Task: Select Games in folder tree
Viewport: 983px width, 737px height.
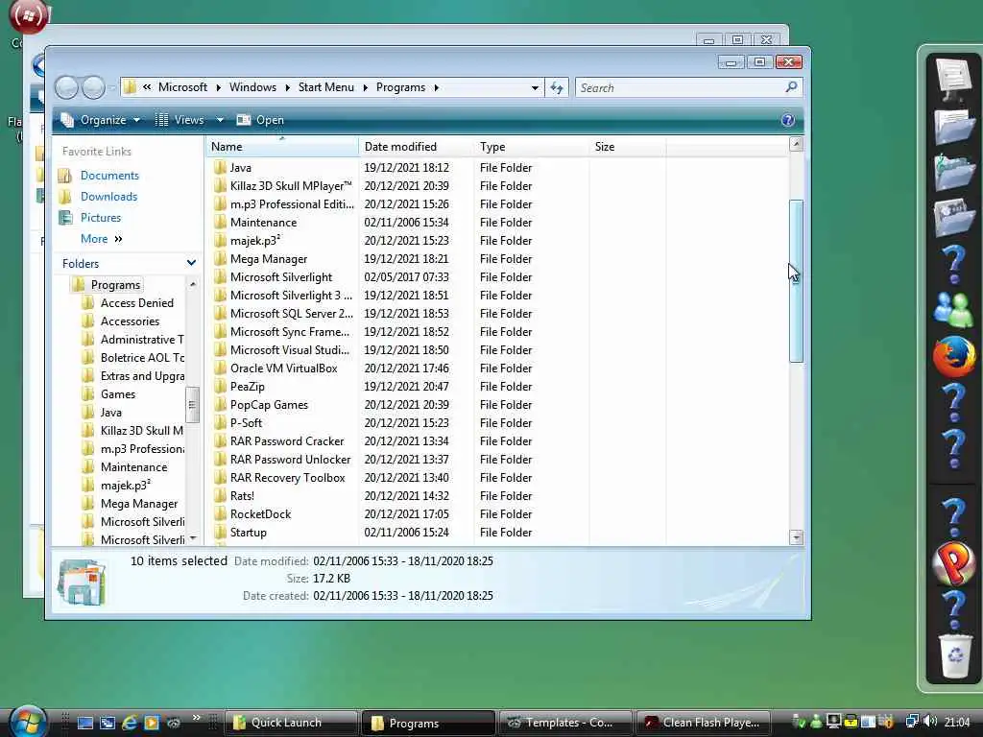Action: (x=118, y=394)
